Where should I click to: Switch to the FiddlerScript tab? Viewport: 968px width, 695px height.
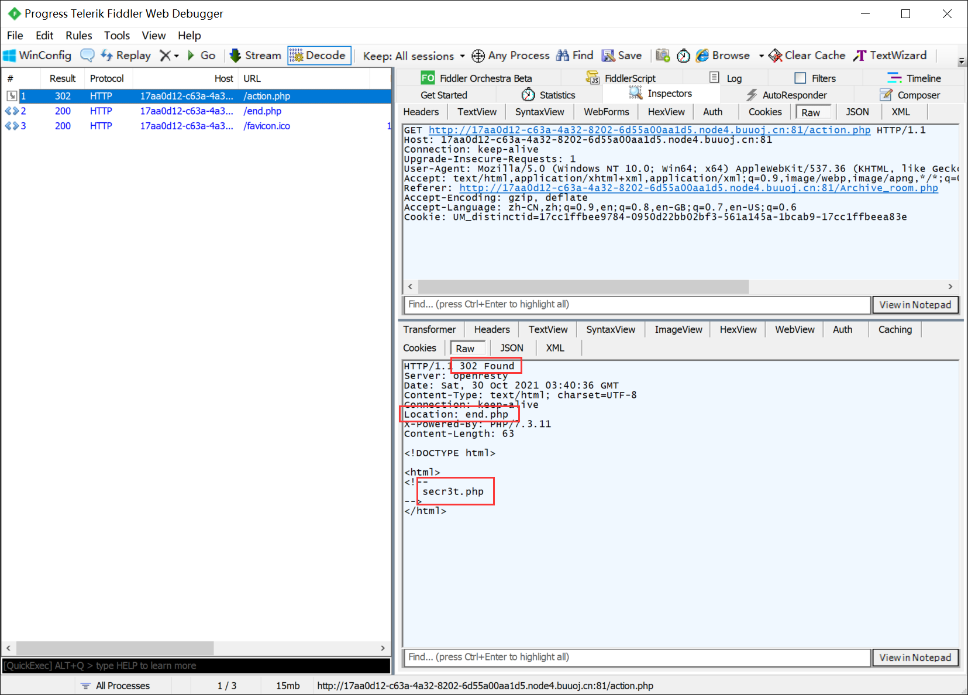click(621, 78)
